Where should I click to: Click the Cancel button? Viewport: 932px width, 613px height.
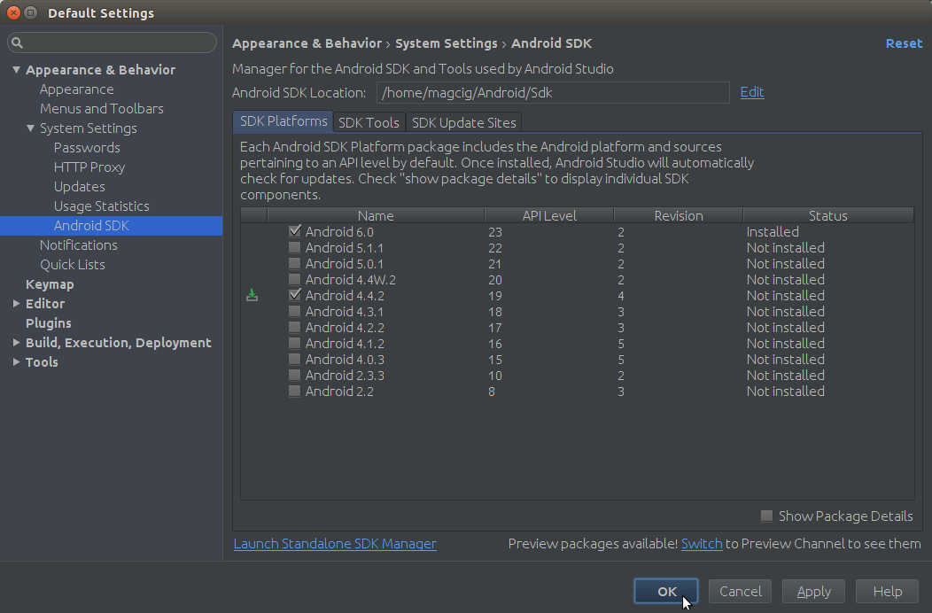click(x=740, y=591)
